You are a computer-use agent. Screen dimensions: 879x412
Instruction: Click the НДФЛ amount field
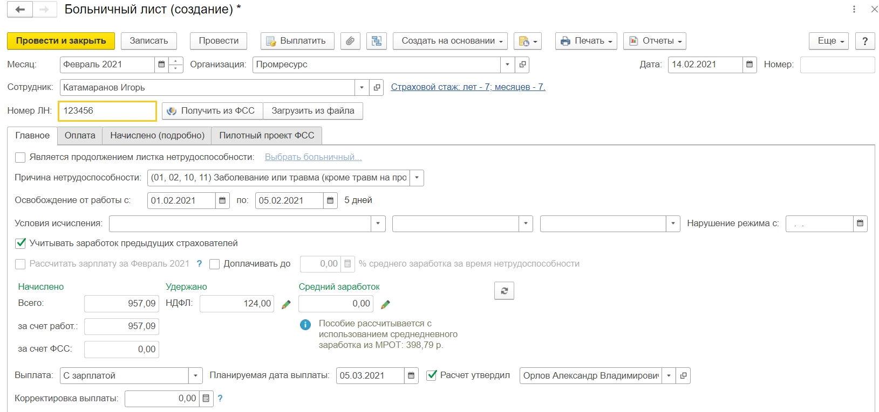pyautogui.click(x=237, y=304)
